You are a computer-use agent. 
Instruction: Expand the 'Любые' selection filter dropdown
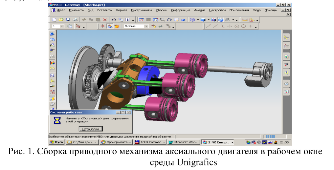(x=146, y=26)
